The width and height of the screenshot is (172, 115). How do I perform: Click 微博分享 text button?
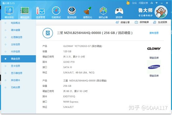pyautogui.click(x=125, y=22)
